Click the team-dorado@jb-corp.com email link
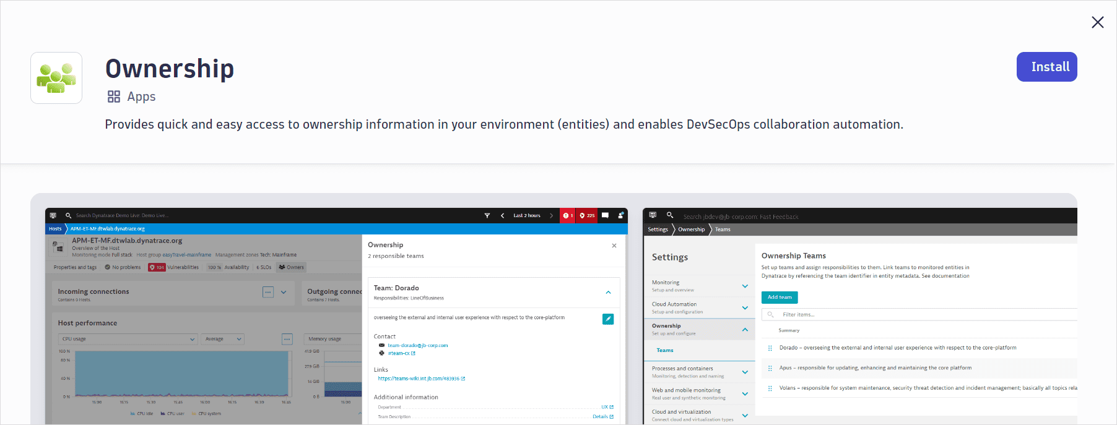Viewport: 1117px width, 425px height. (x=417, y=346)
